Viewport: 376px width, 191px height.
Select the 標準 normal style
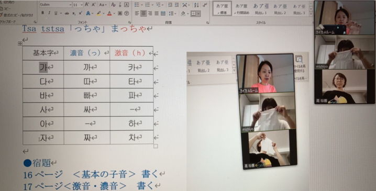222,8
